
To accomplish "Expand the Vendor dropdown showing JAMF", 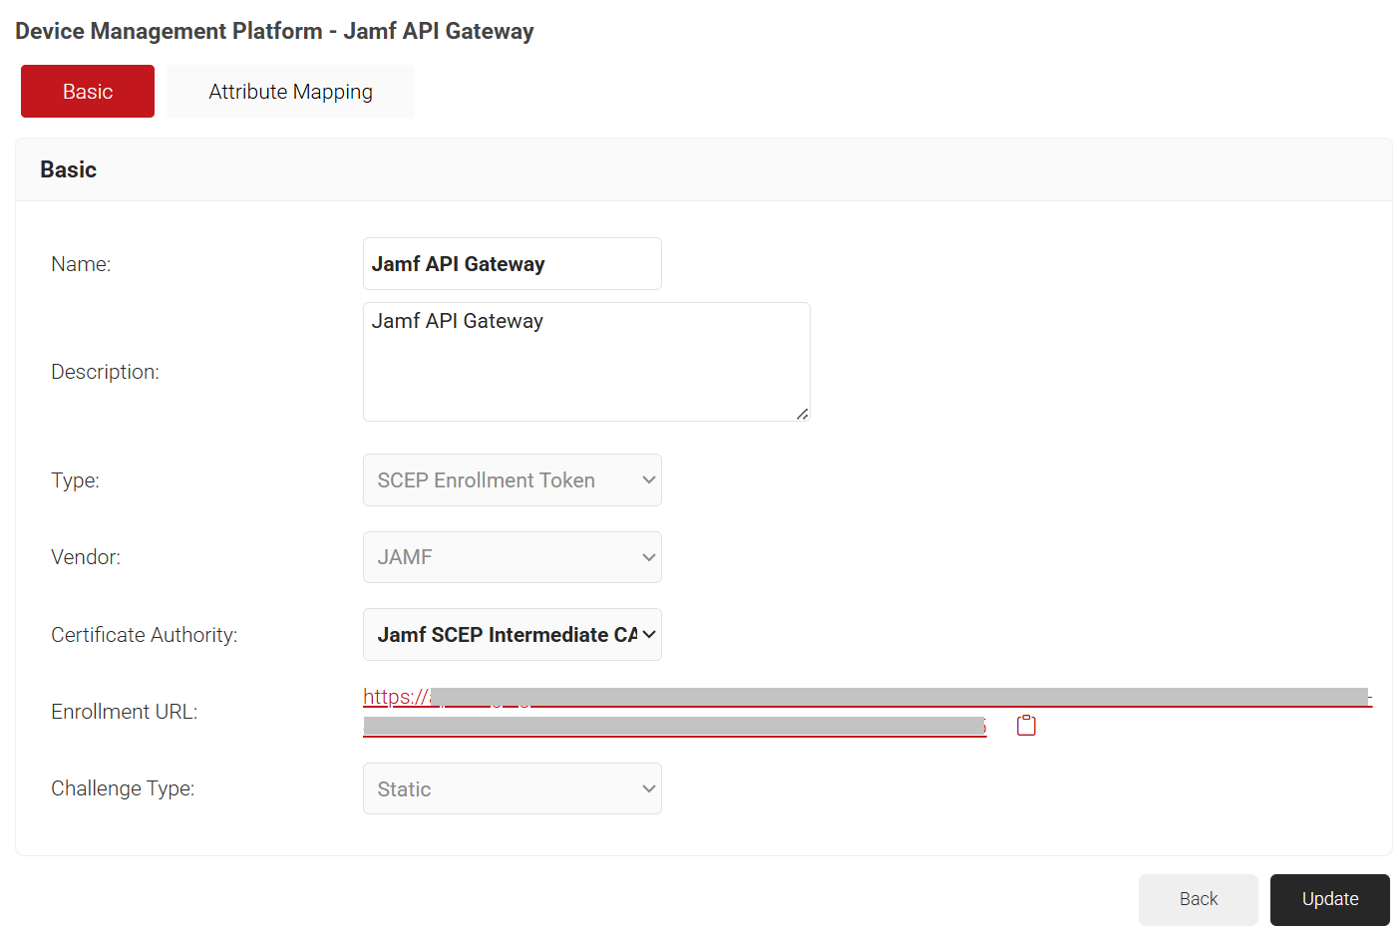I will [512, 557].
